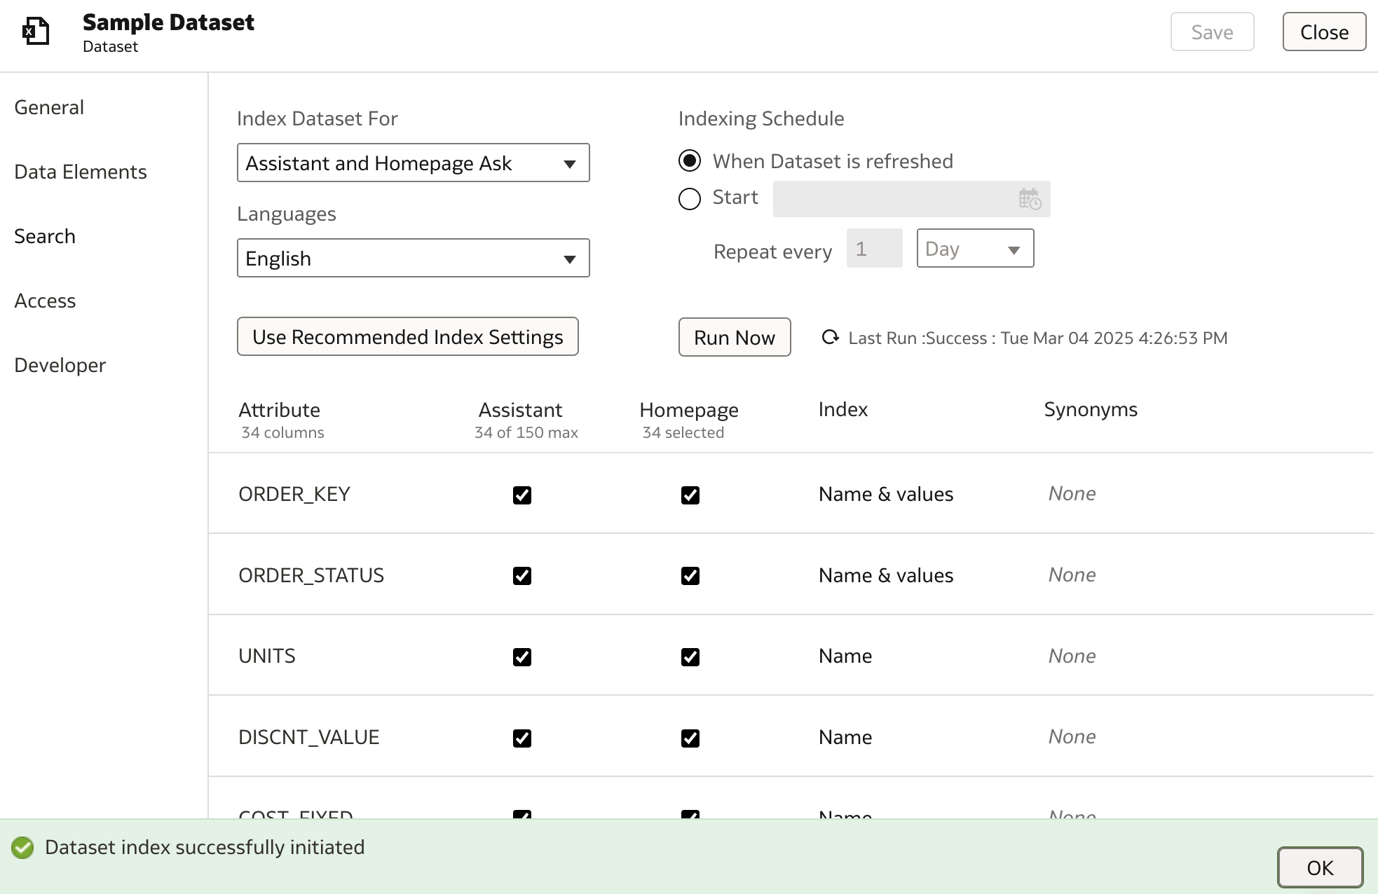Screen dimensions: 1378x894
Task: Toggle Homepage checkbox for ORDER_STATUS
Action: point(690,576)
